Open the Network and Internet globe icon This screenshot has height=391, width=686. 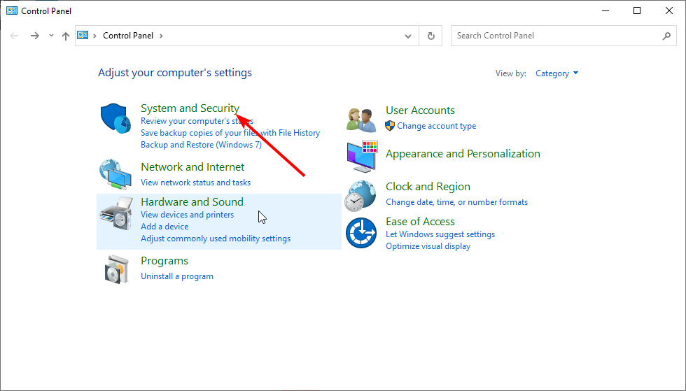115,174
